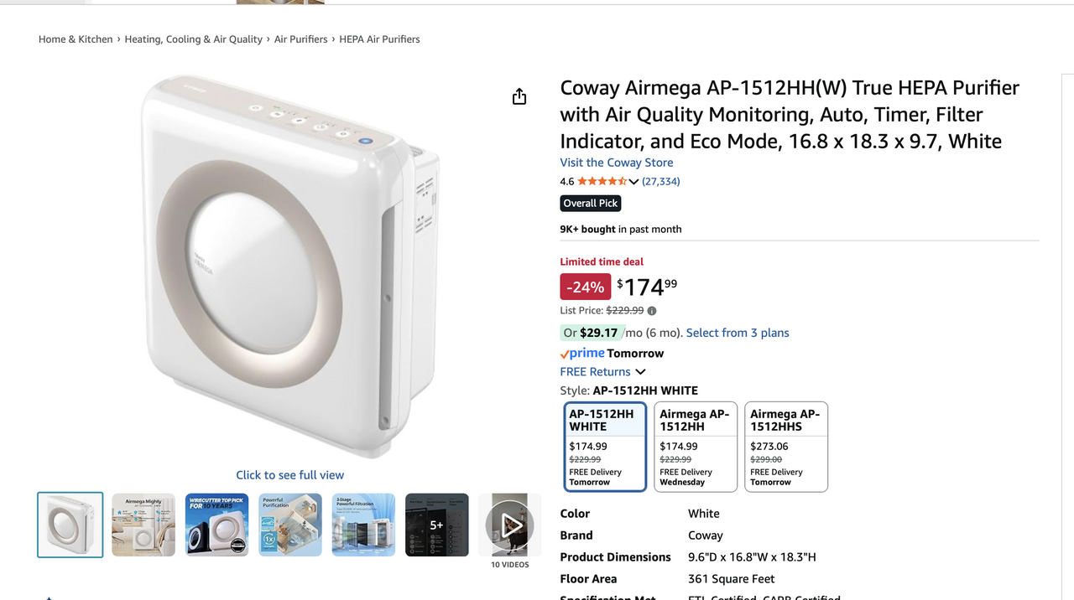
Task: Play the product video thumbnail
Action: pos(509,525)
